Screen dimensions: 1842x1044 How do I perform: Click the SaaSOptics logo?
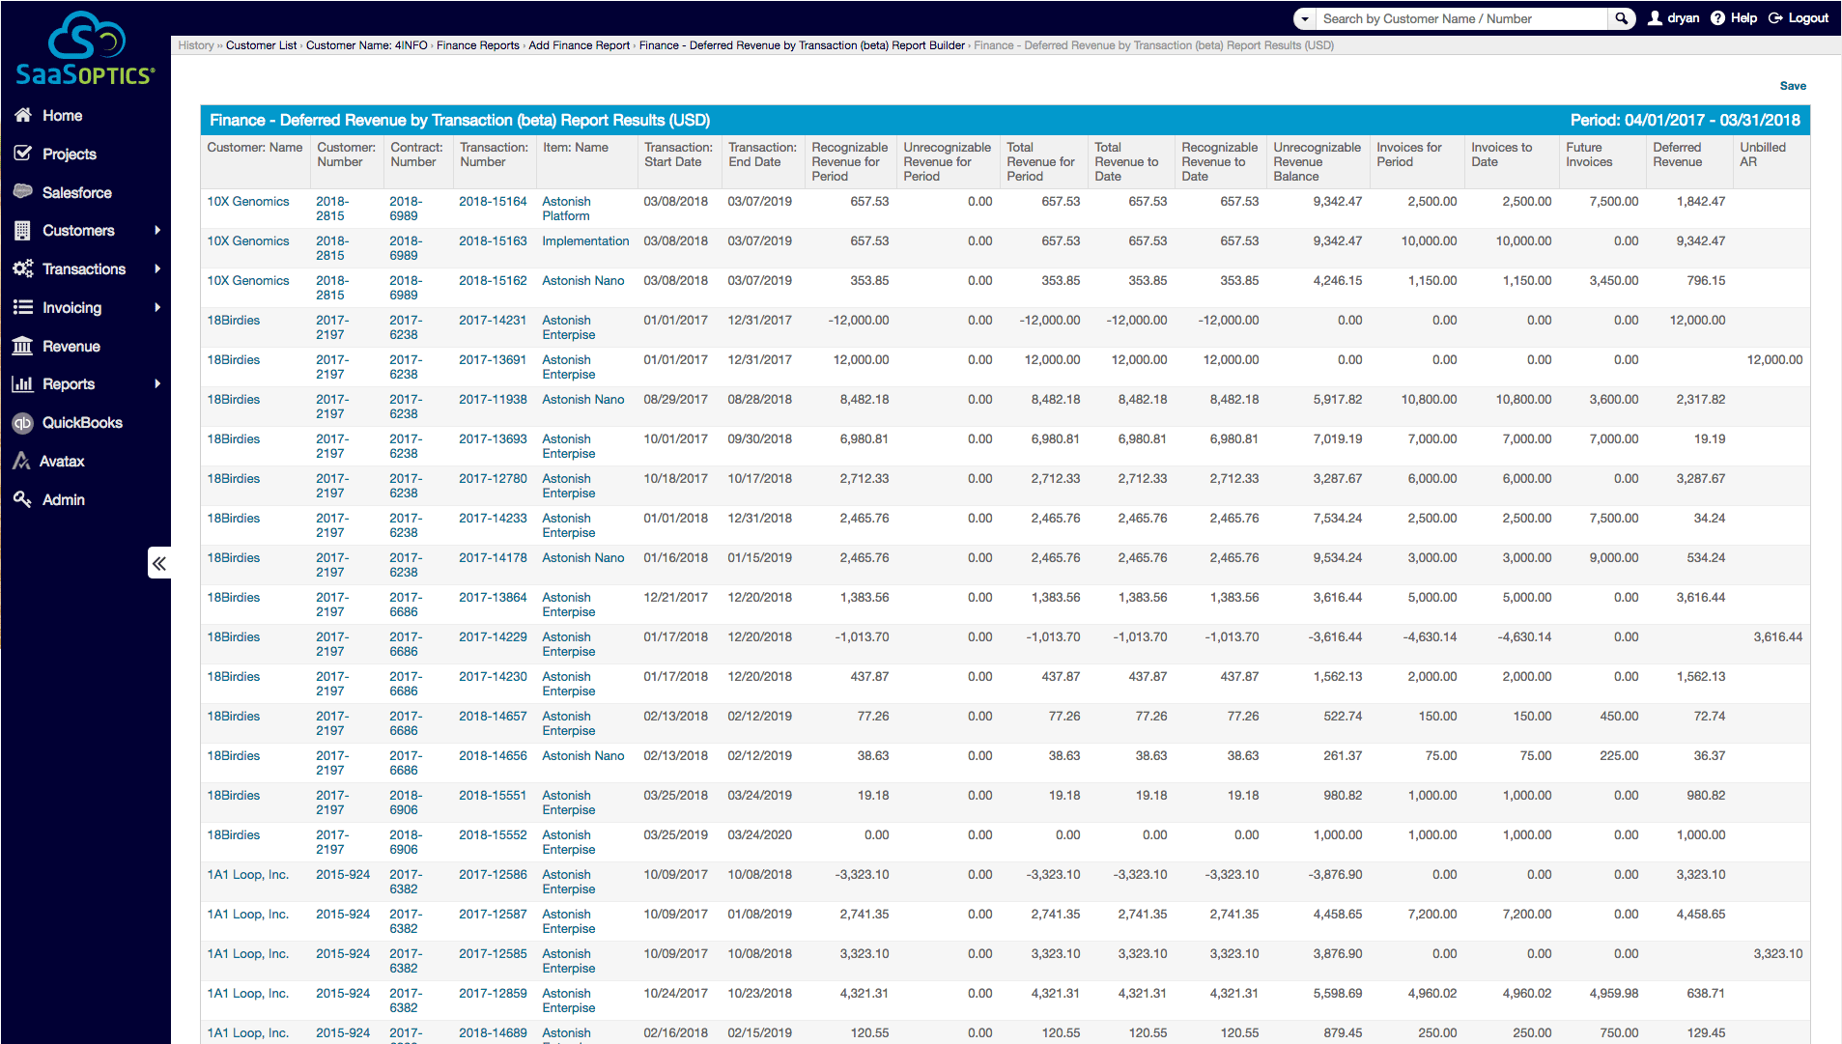85,48
